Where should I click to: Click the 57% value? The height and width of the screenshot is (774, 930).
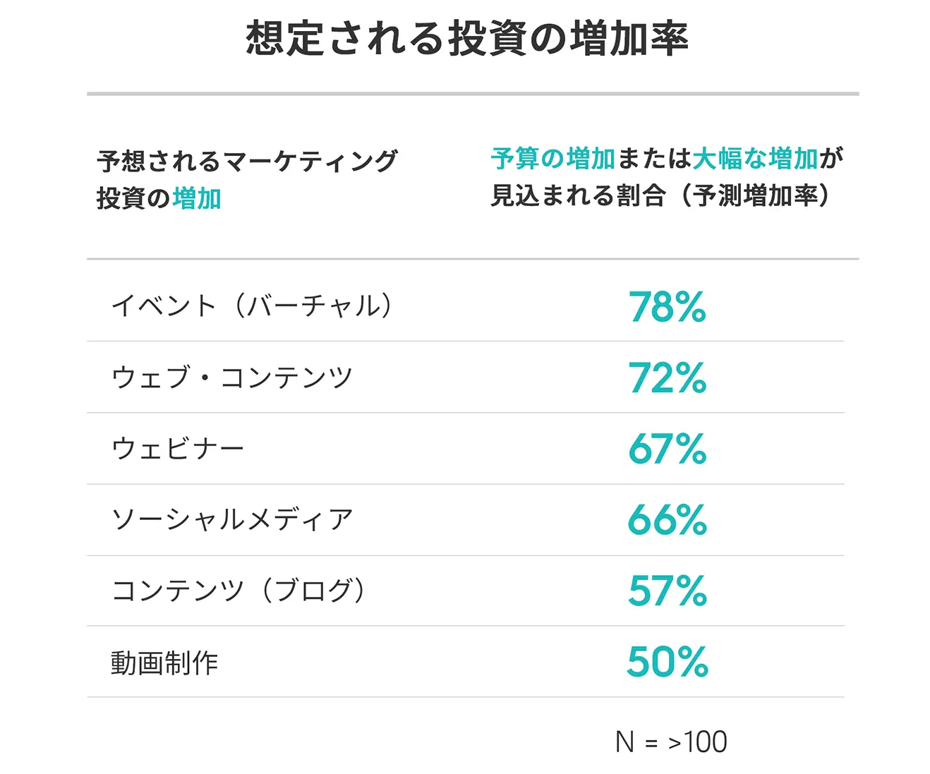tap(667, 591)
